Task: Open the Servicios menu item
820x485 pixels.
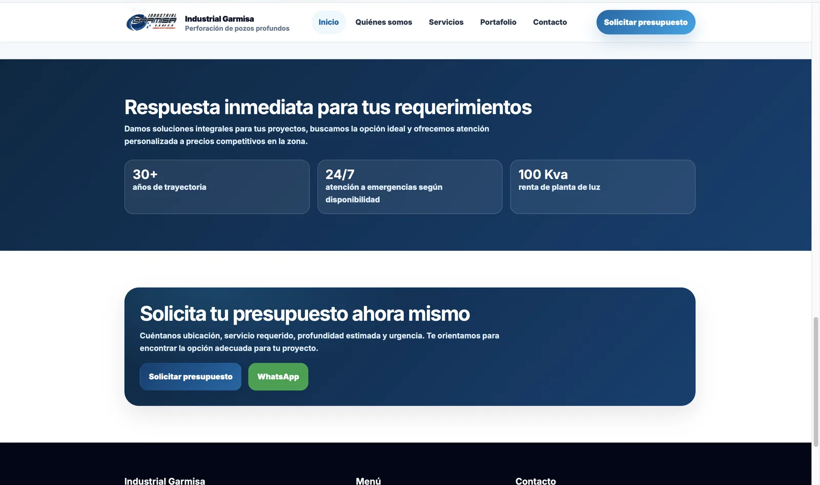Action: [x=446, y=22]
